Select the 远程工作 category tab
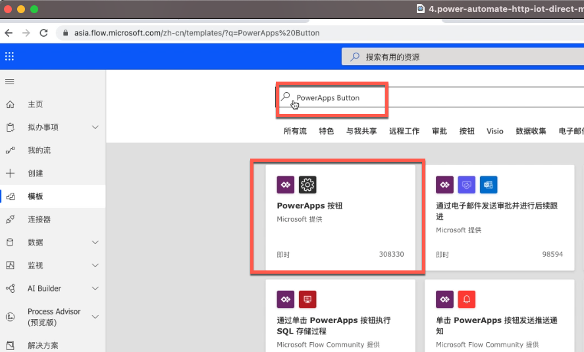Viewport: 584px width, 352px height. click(x=404, y=131)
